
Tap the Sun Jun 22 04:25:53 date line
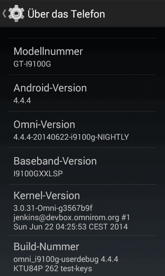point(50,227)
